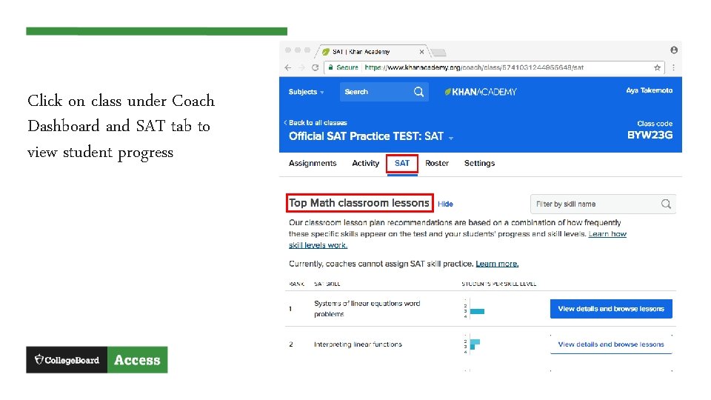Bookmark page with star icon

(657, 67)
